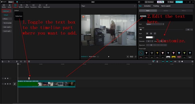Click the fullscreen icon in Player
The height and width of the screenshot is (104, 195).
[136, 57]
